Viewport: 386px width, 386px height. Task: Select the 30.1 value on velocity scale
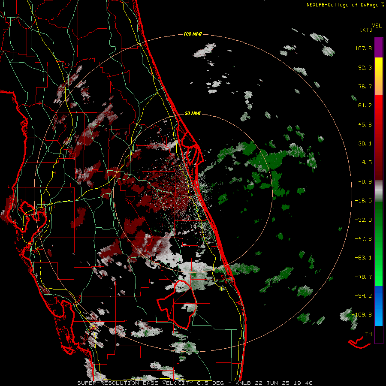pos(365,144)
